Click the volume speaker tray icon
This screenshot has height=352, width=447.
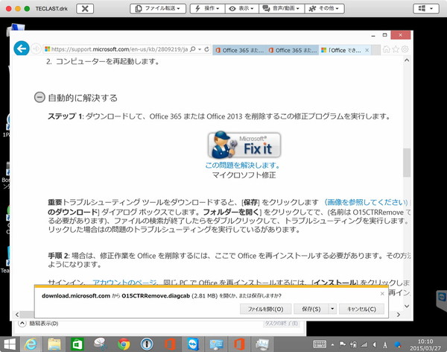pos(374,345)
